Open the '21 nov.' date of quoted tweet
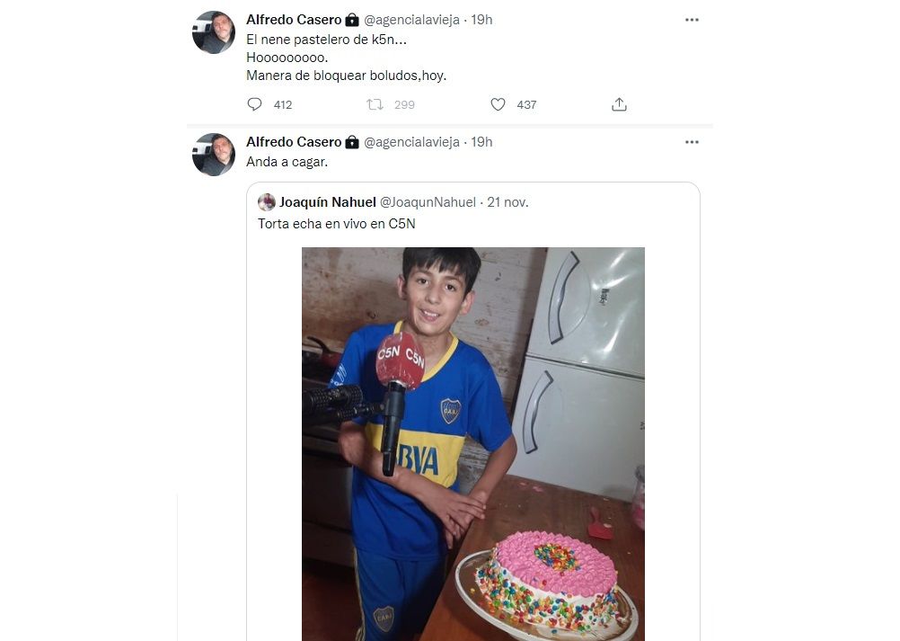 (x=507, y=202)
